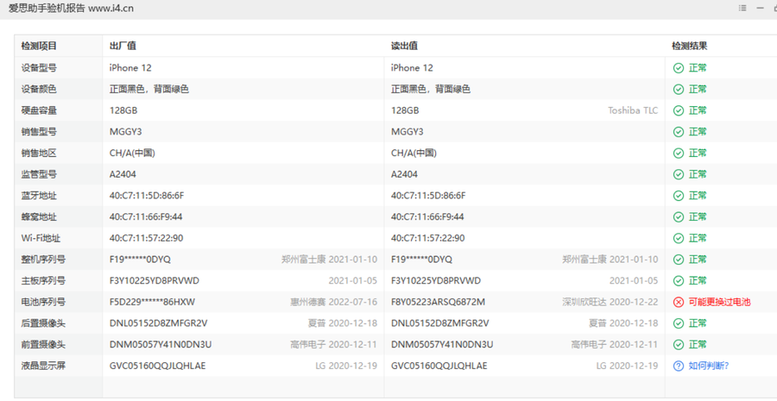
Task: Click read rear camera serial DNL05152D8ZMFGR2V
Action: pyautogui.click(x=440, y=323)
